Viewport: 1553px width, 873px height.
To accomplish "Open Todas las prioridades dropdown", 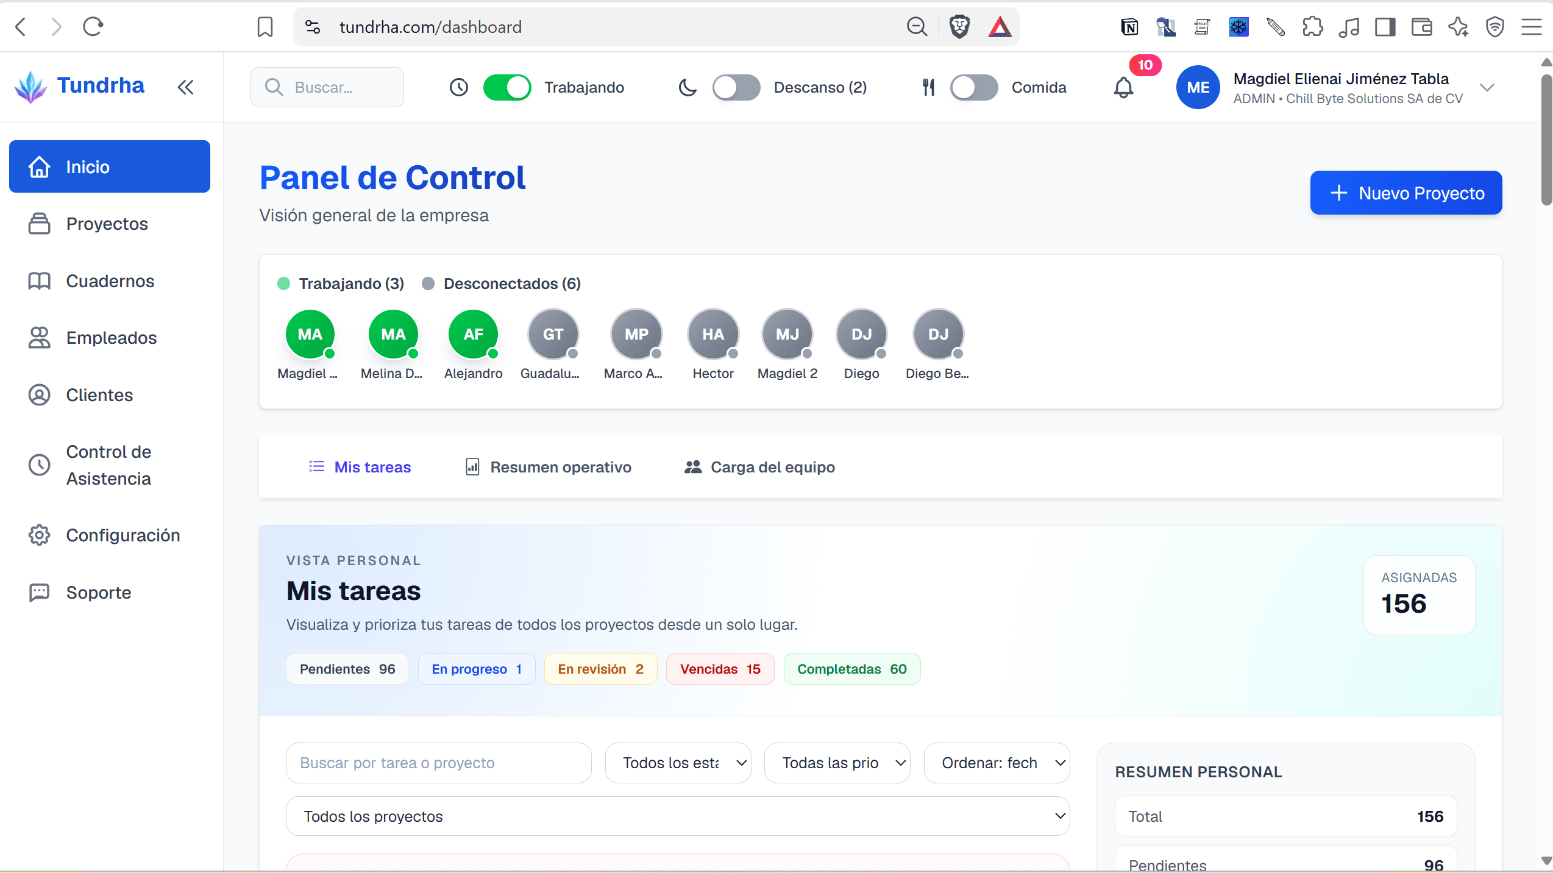I will (x=837, y=763).
